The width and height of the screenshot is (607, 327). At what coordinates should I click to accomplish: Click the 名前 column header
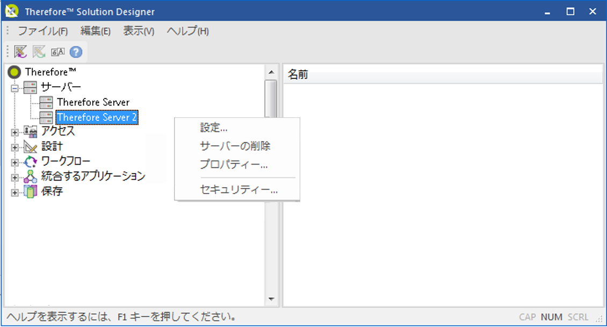pyautogui.click(x=443, y=74)
